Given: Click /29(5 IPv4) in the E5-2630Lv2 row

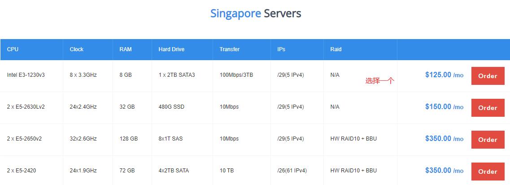Looking at the screenshot, I should tap(291, 107).
